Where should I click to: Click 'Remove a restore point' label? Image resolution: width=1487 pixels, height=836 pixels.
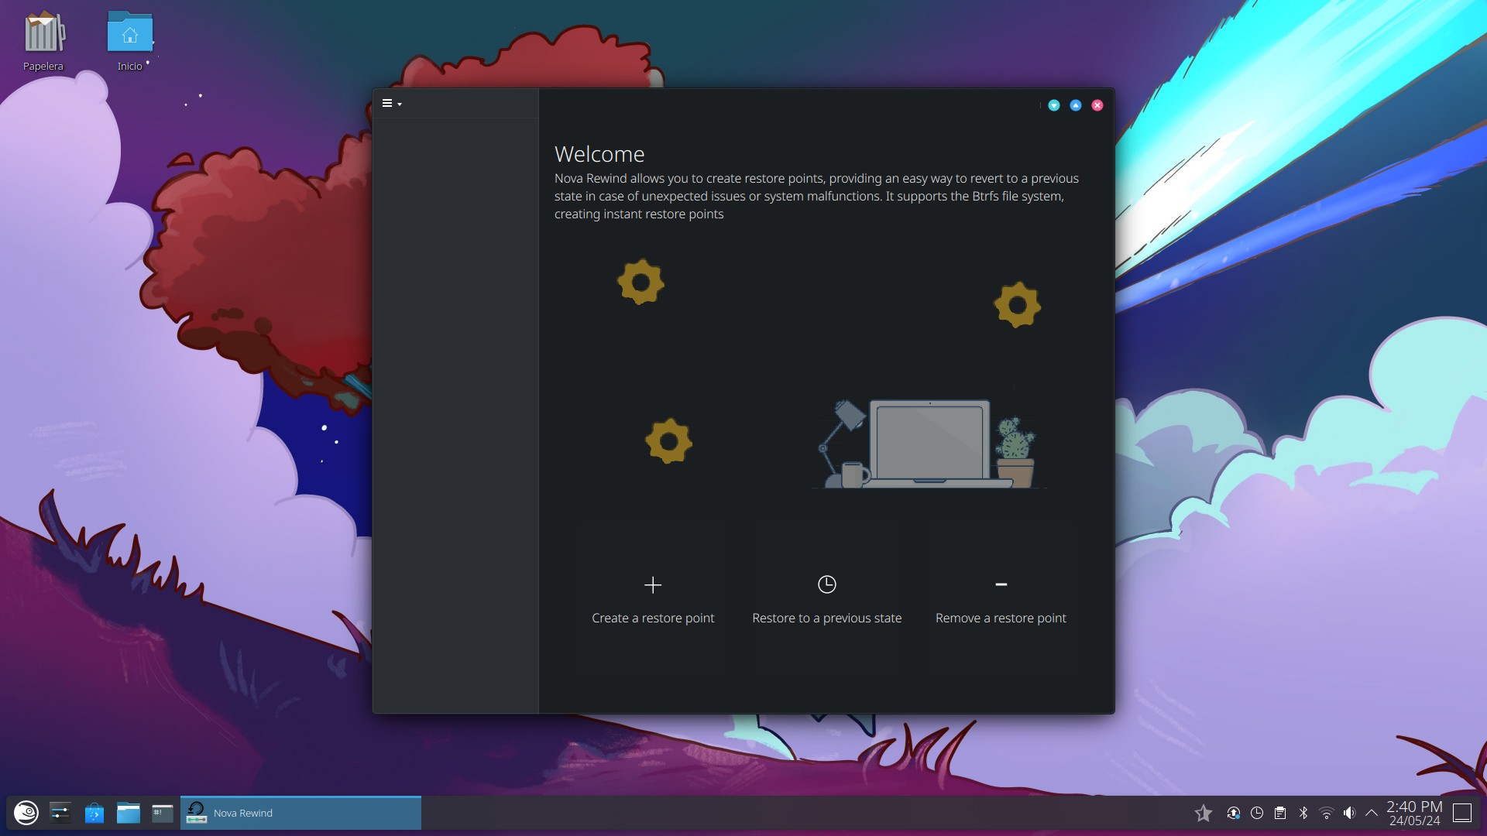click(1001, 618)
